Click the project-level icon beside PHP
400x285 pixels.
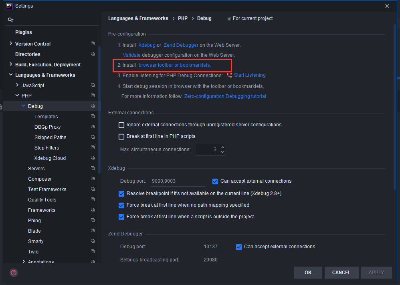click(93, 96)
